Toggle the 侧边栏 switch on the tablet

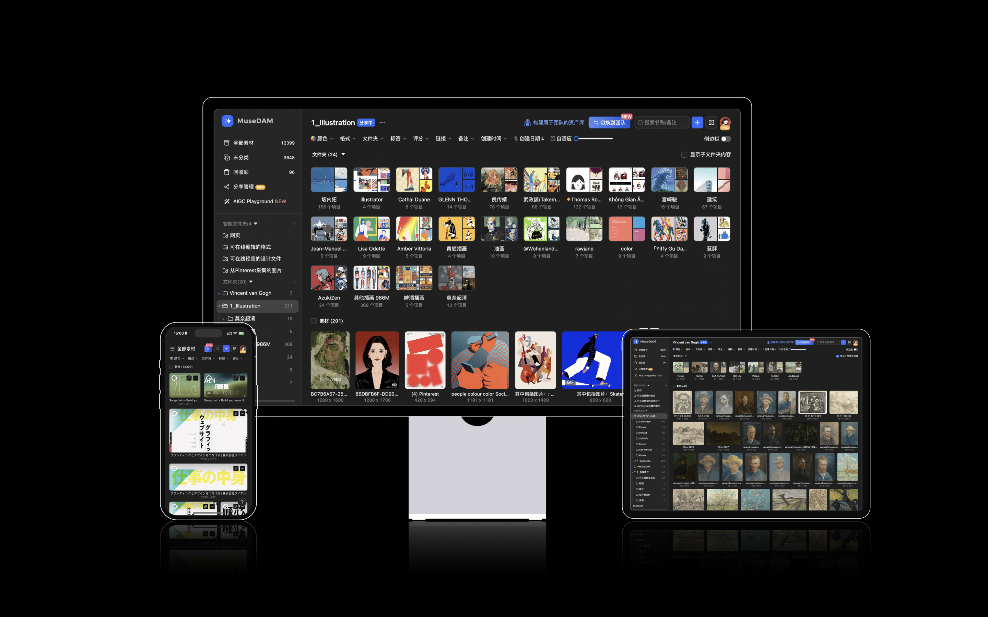(x=856, y=349)
